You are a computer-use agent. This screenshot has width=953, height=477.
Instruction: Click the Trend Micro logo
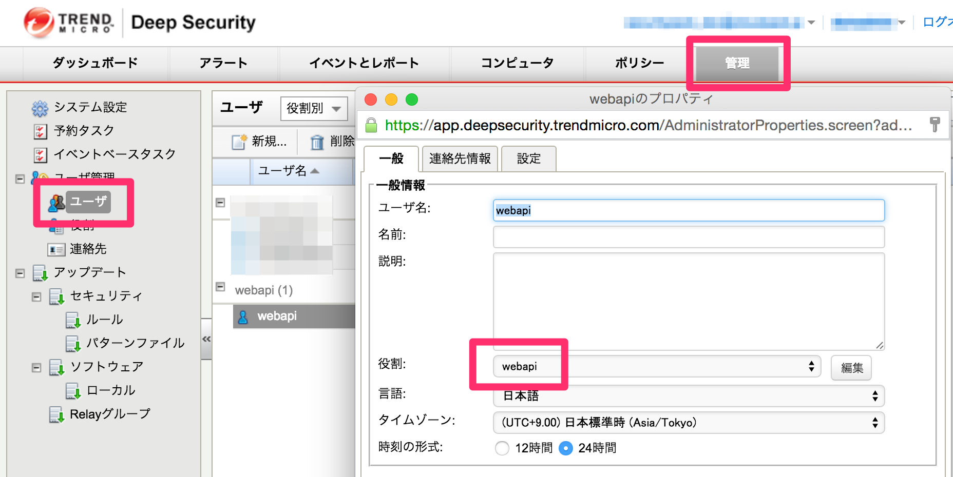pyautogui.click(x=68, y=23)
